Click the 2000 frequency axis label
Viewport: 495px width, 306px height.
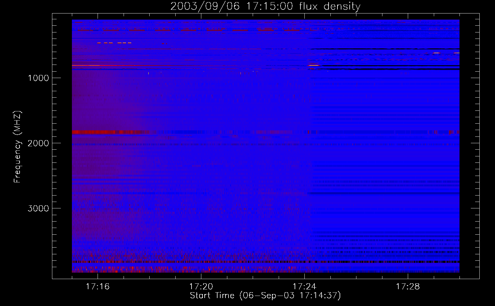tap(38, 143)
